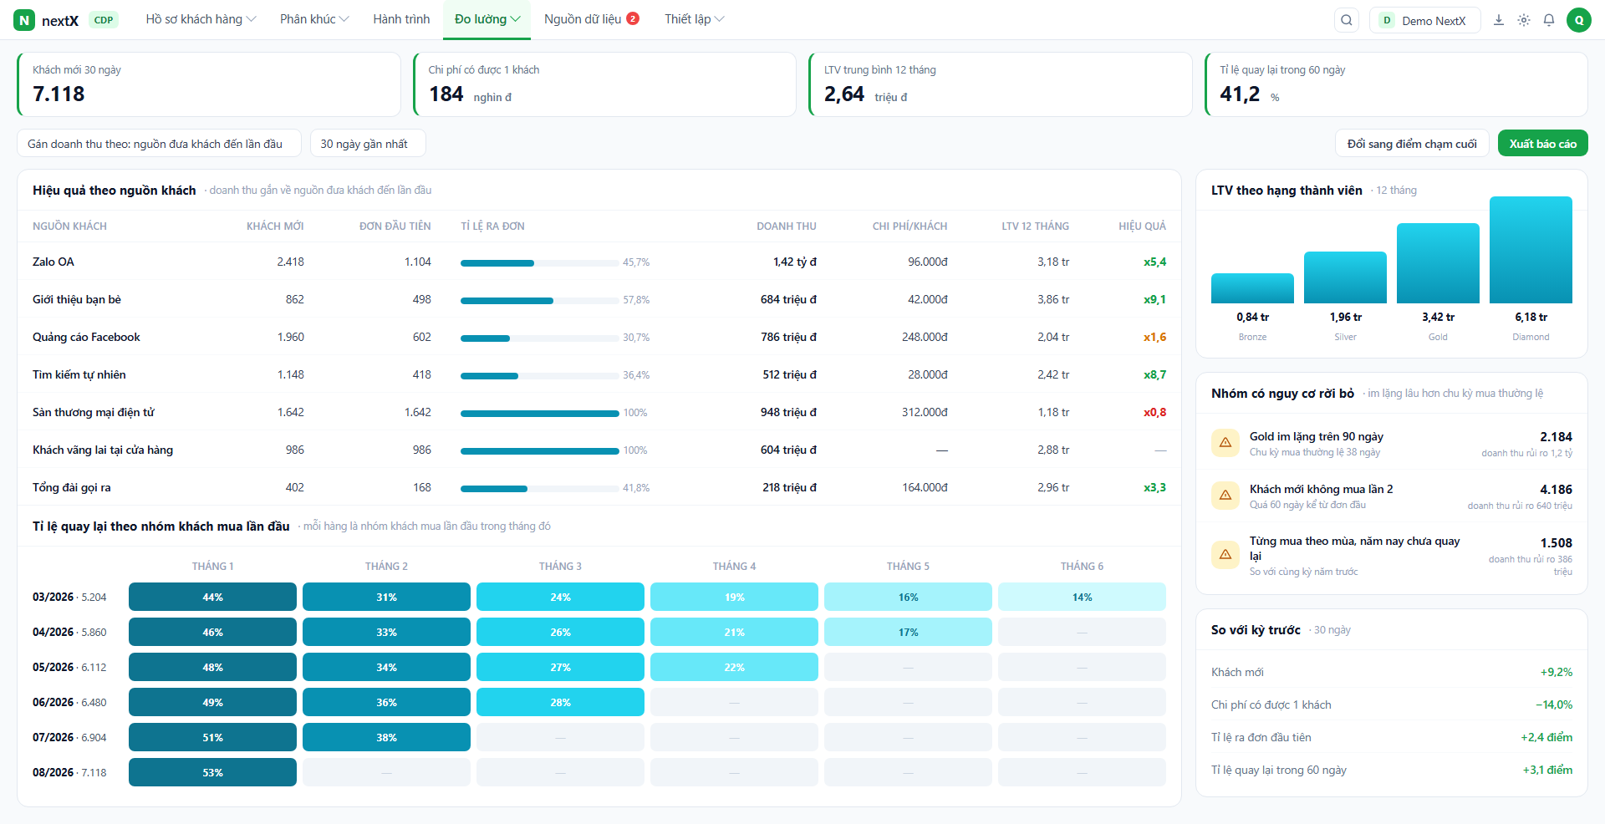The width and height of the screenshot is (1605, 824).
Task: Open the user avatar Q
Action: pos(1578,20)
